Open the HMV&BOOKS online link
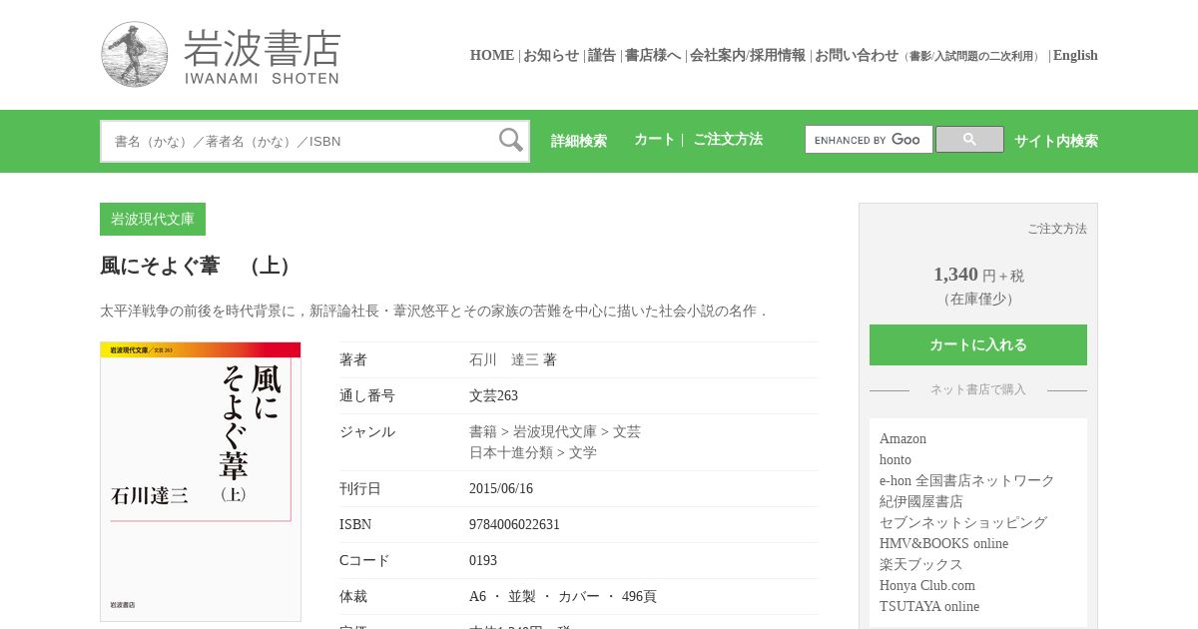This screenshot has height=629, width=1198. [x=943, y=543]
